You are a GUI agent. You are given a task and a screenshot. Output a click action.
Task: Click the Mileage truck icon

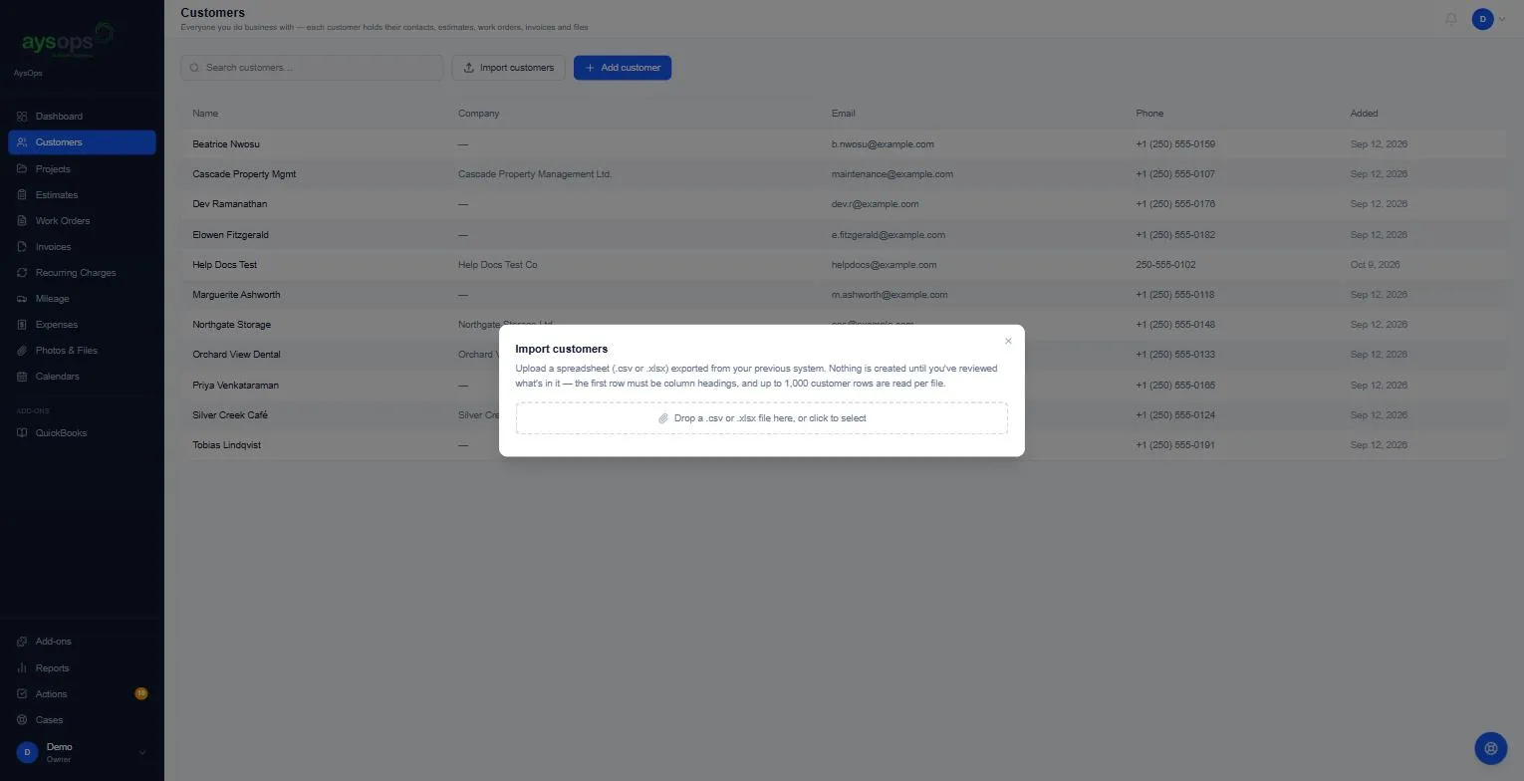tap(22, 299)
